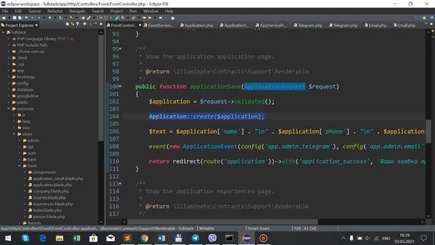Click the filter icon in Project Explorer
Screen dimensions: 435x245
[77, 24]
